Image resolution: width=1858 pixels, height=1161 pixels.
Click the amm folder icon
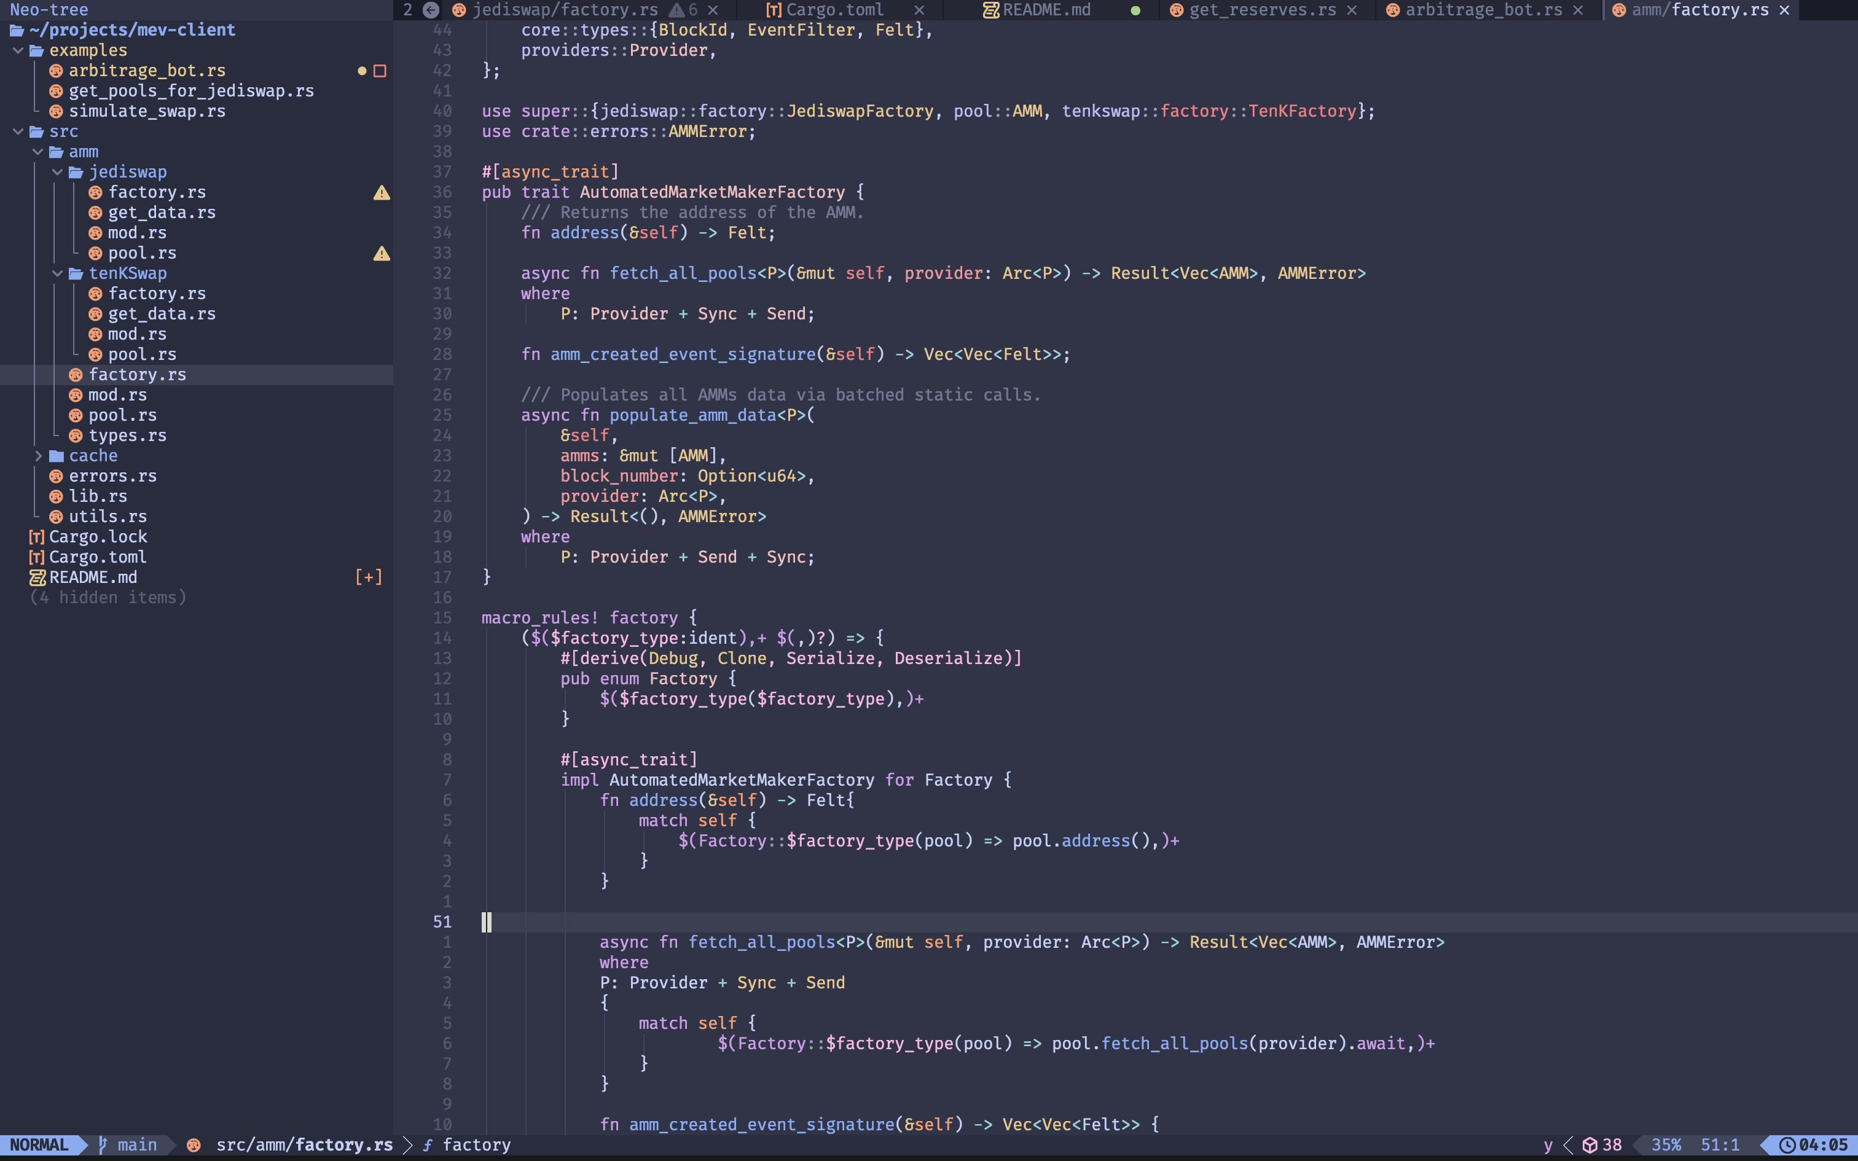(57, 152)
